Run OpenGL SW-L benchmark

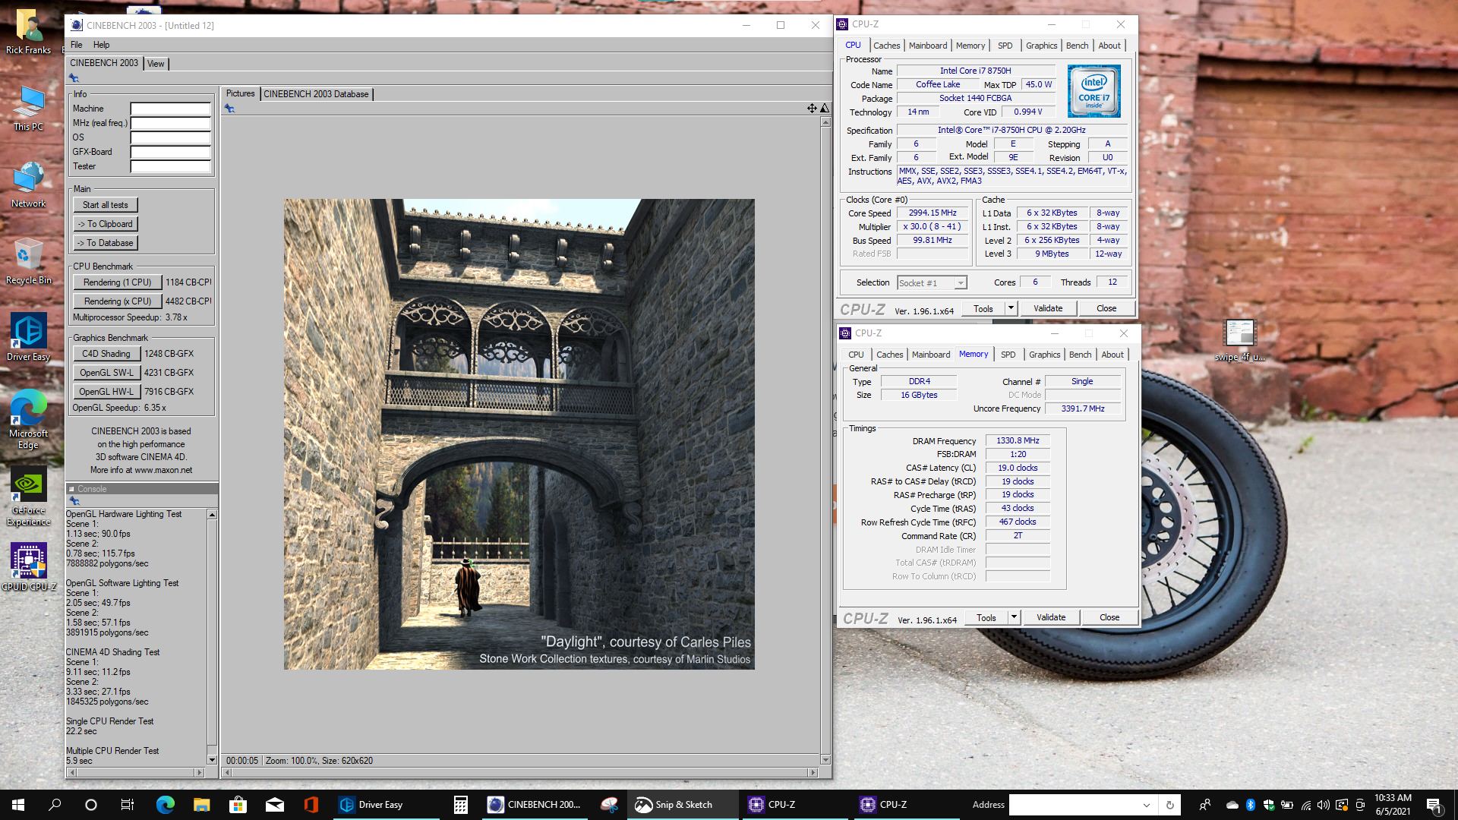tap(106, 373)
